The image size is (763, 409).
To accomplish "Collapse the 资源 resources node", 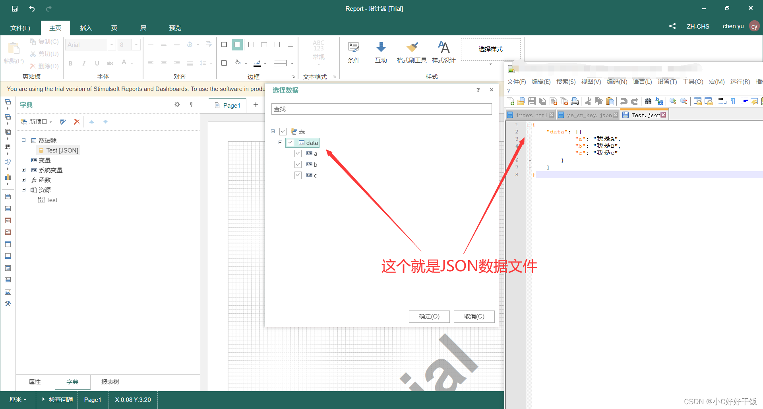I will tap(23, 190).
